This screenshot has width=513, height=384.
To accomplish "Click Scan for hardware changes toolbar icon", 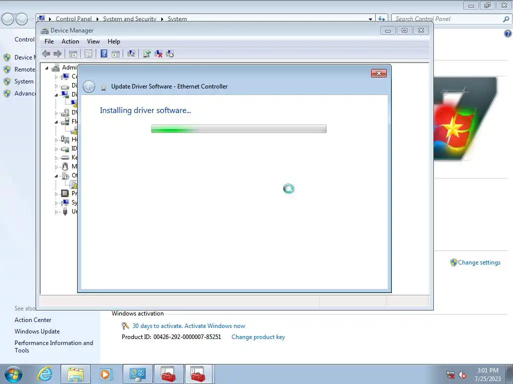I will [x=131, y=54].
